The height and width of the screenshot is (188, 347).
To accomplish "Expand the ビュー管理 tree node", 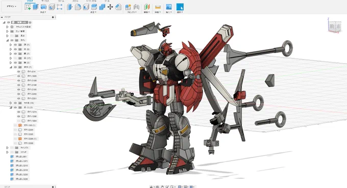I will pos(7,32).
